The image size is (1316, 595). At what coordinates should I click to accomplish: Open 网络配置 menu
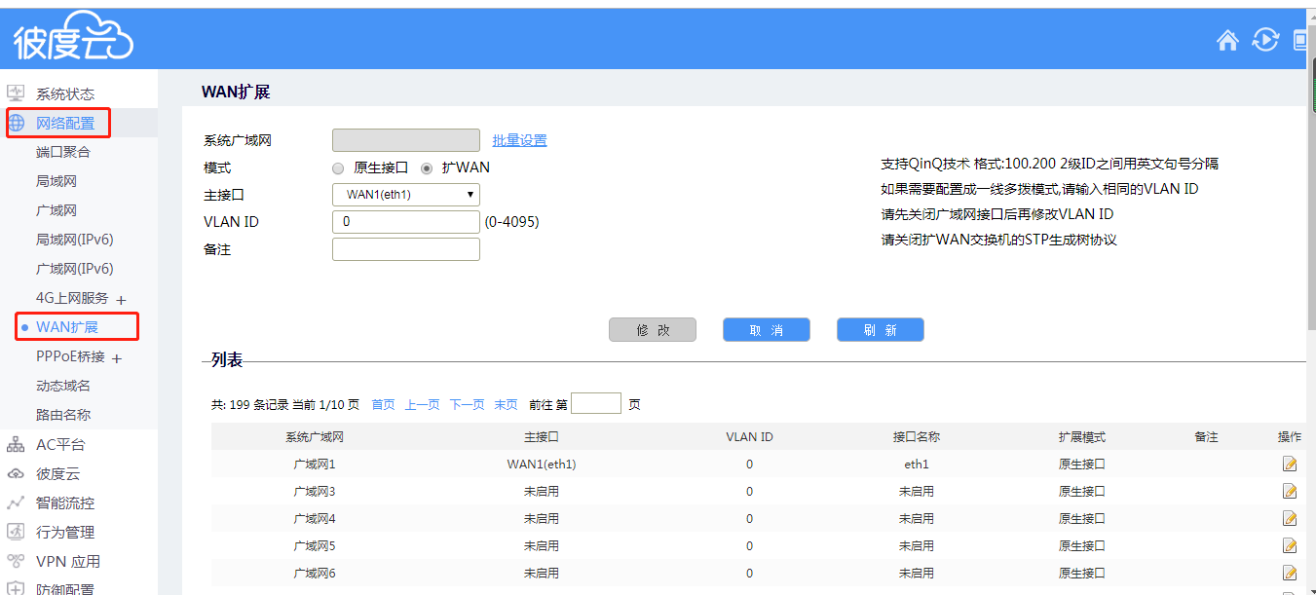pos(65,124)
